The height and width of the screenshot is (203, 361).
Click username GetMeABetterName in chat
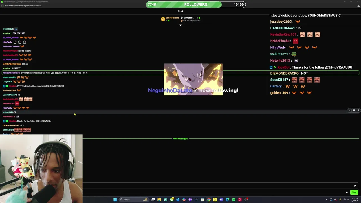click(x=12, y=64)
